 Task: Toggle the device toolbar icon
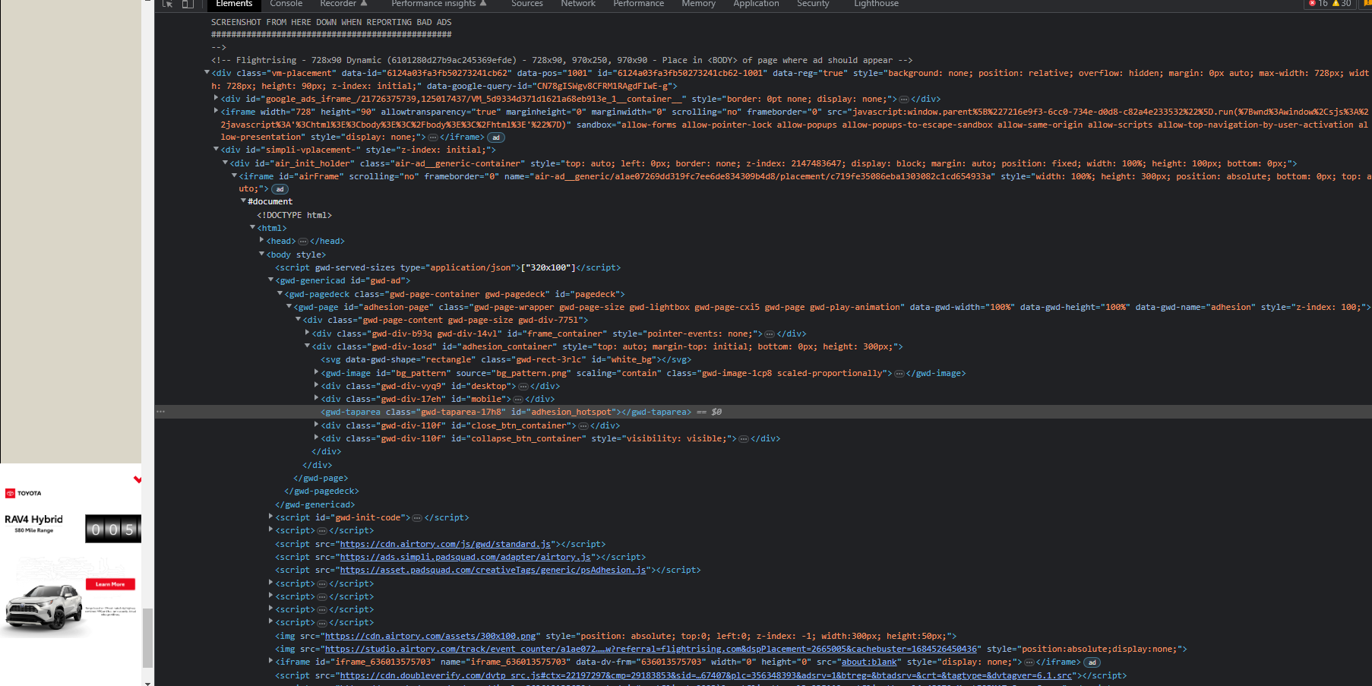[188, 4]
